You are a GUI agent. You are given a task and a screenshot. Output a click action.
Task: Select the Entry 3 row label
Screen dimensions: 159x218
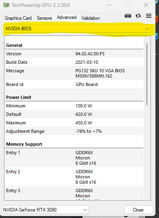13,191
